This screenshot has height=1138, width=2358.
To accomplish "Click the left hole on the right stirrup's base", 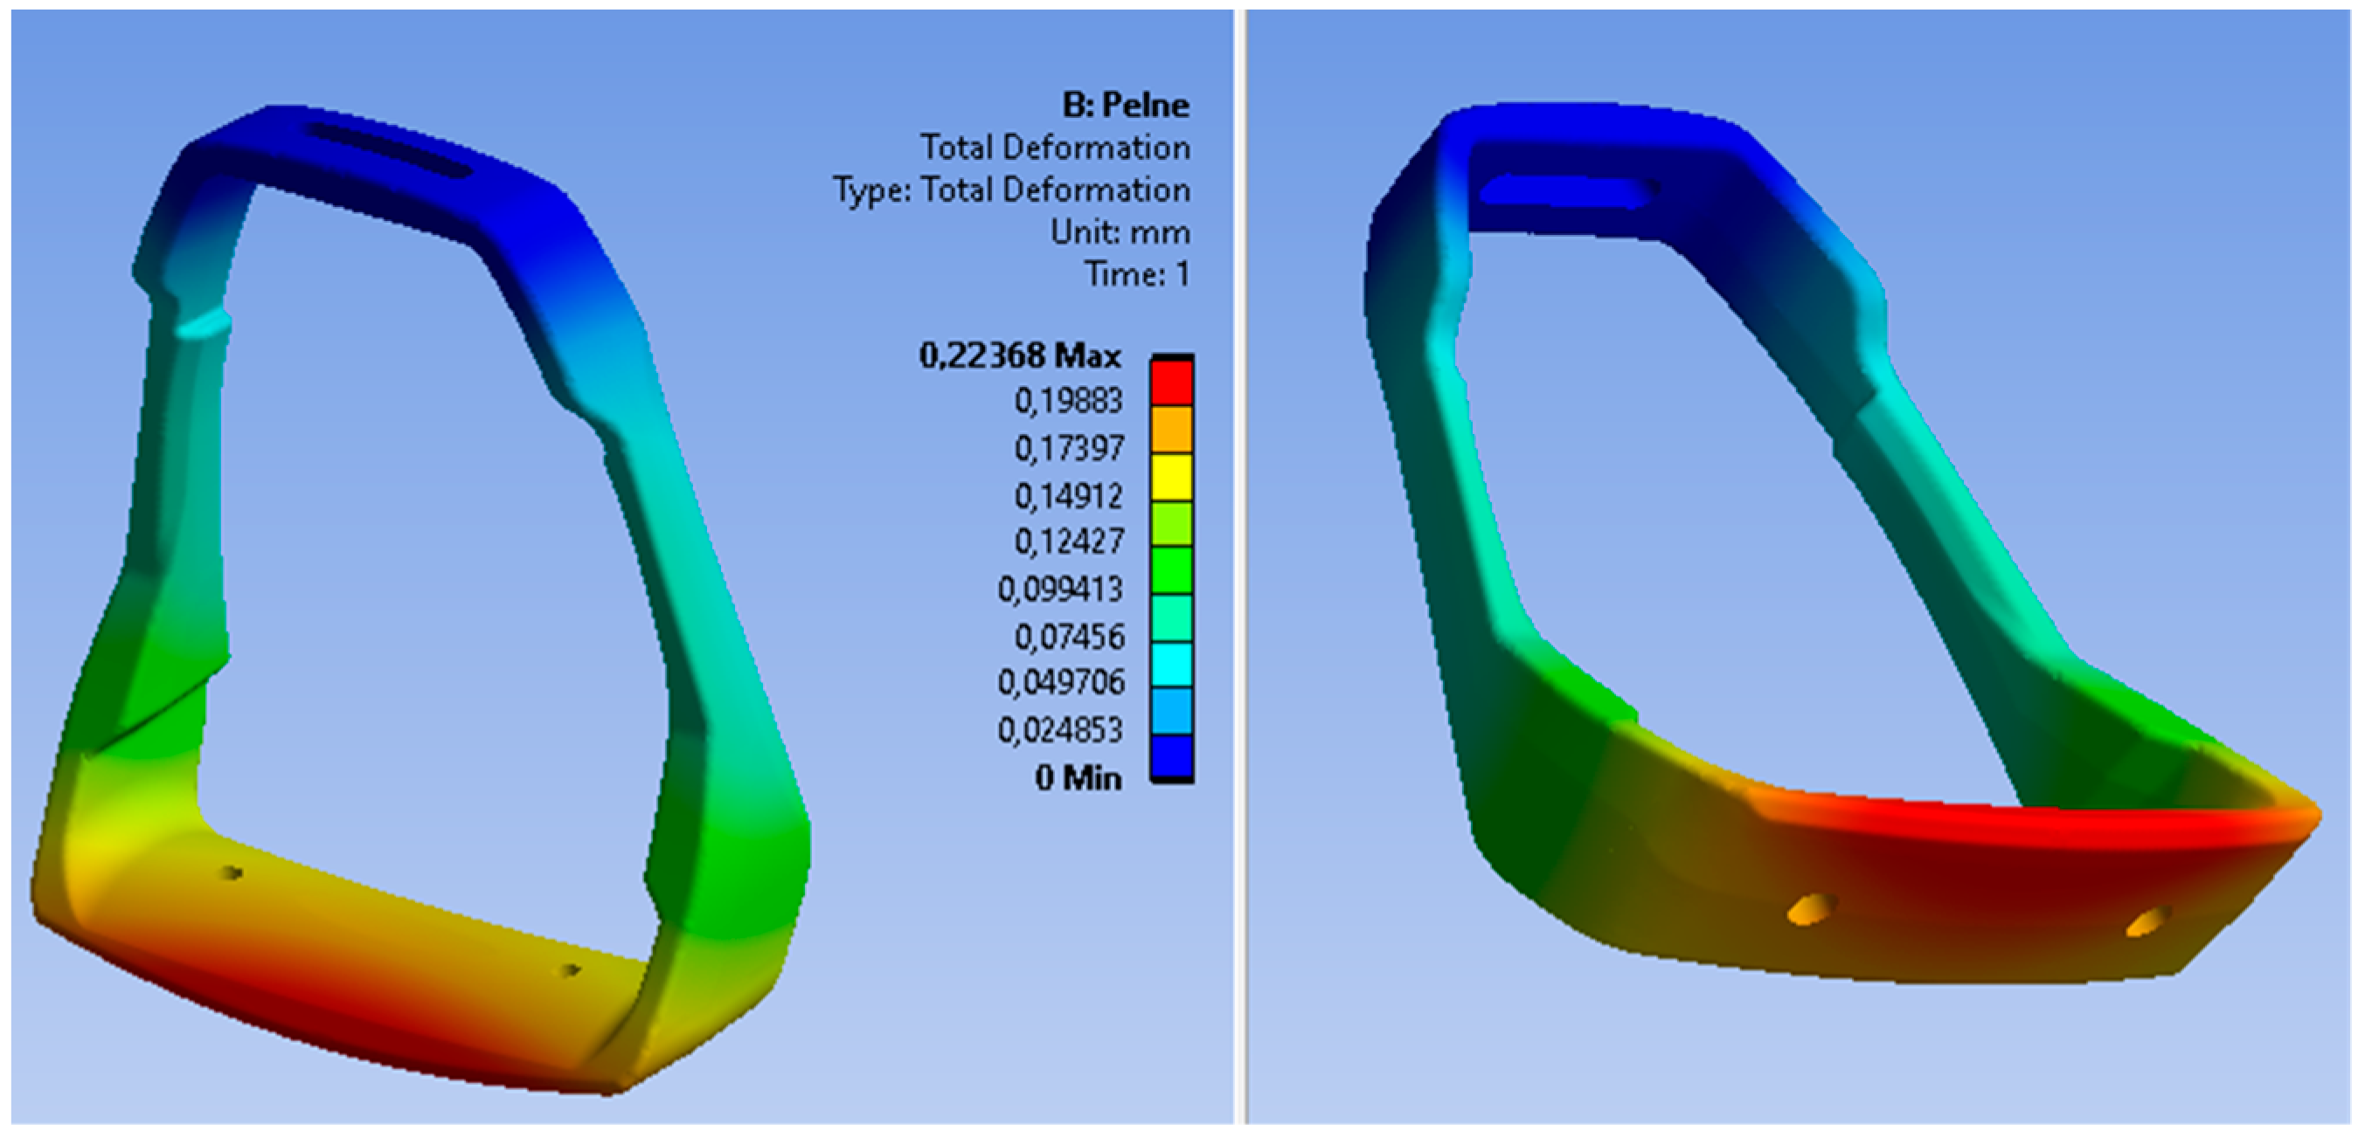I will pyautogui.click(x=1812, y=909).
